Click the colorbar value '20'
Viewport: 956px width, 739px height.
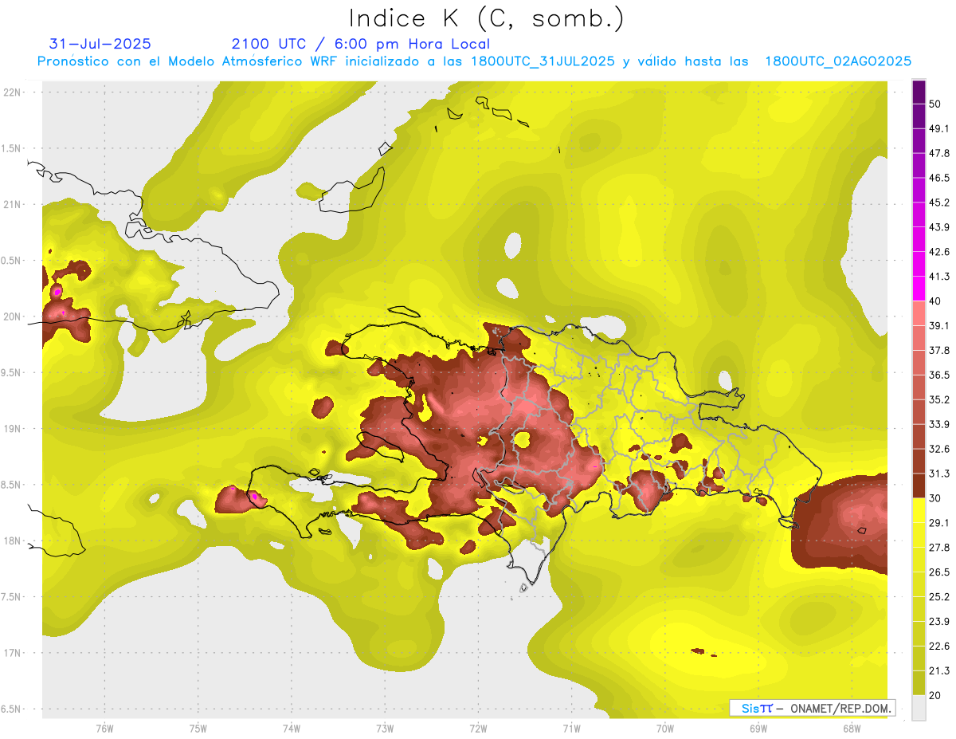tap(935, 695)
